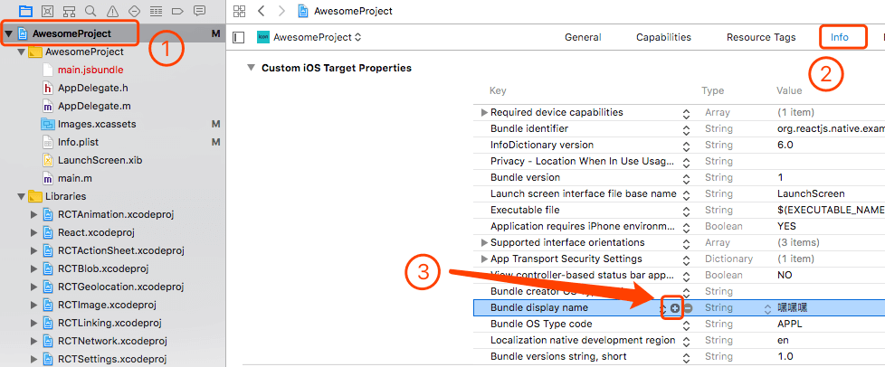Click the Value column header
The height and width of the screenshot is (367, 885).
coord(789,90)
